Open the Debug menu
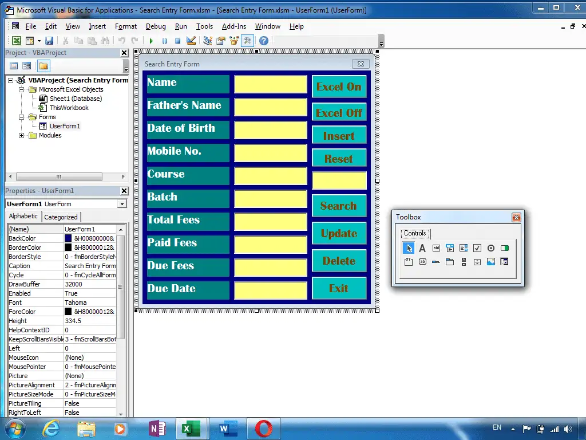Screen dimensions: 586x440 coord(156,26)
